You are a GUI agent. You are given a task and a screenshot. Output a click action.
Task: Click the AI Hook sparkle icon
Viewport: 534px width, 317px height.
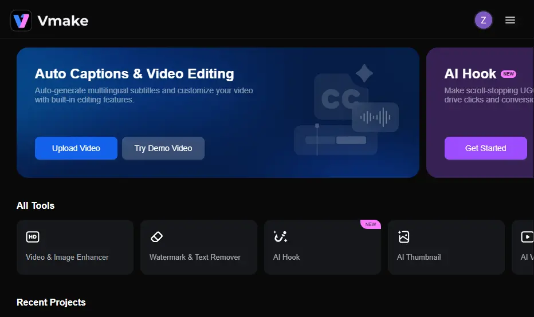(280, 236)
